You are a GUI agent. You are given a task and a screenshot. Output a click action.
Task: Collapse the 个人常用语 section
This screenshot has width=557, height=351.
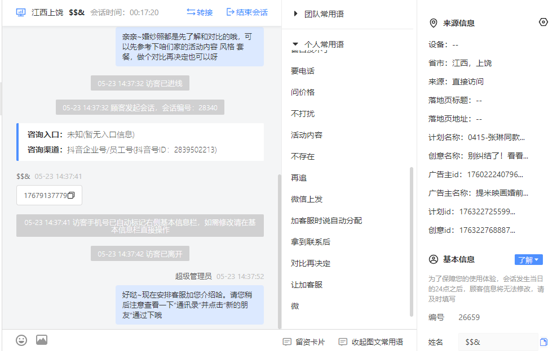[319, 44]
